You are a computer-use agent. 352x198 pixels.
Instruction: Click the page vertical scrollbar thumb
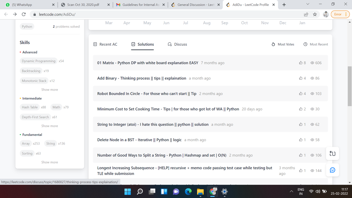point(350,86)
